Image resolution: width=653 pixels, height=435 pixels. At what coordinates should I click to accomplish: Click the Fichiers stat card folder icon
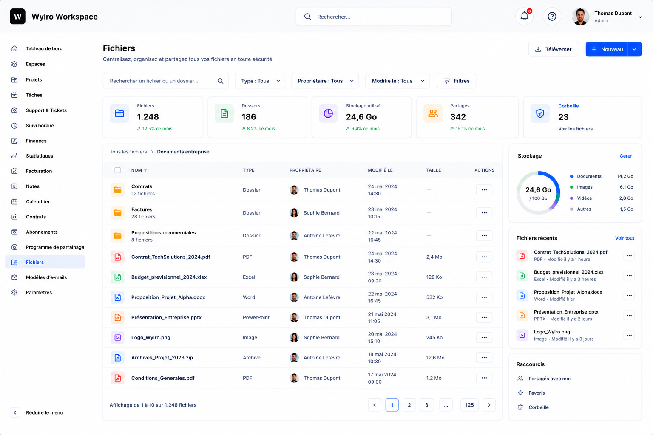click(119, 113)
